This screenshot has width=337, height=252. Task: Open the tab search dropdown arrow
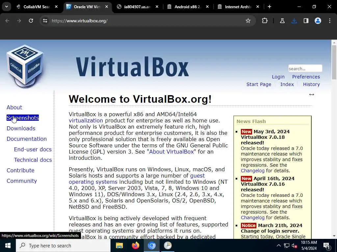pyautogui.click(x=7, y=7)
